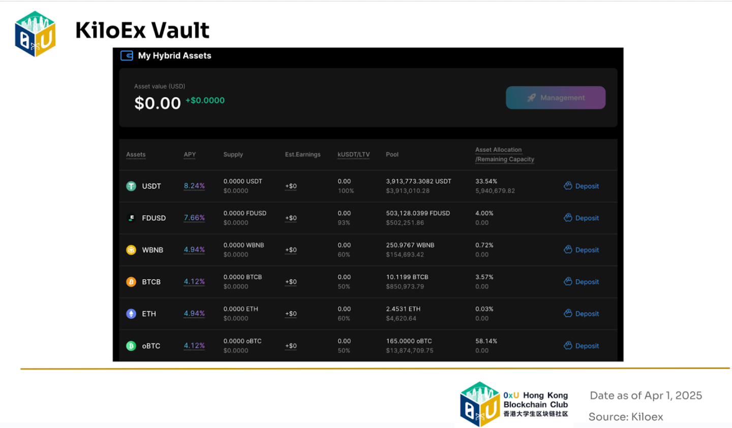Deposit into the WBNB vault
The height and width of the screenshot is (428, 732).
(582, 250)
